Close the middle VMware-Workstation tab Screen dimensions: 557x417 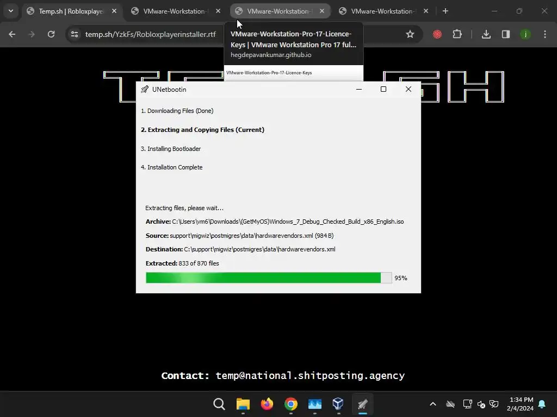322,11
